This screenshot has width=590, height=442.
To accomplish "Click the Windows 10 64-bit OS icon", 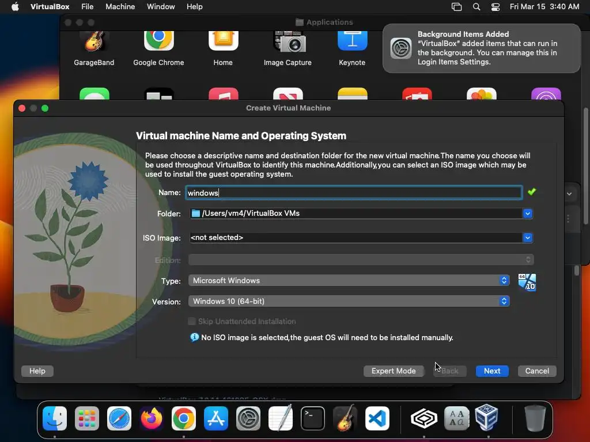I will [x=527, y=282].
